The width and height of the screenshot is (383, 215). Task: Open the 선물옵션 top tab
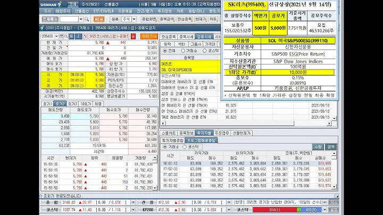pyautogui.click(x=111, y=4)
